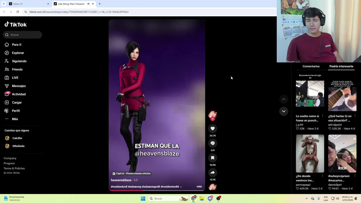Switch to Podría interesarte tab
This screenshot has height=203, width=361.
[x=341, y=66]
